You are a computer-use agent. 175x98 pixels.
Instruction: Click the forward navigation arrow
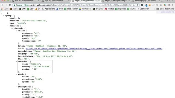click(6, 5)
